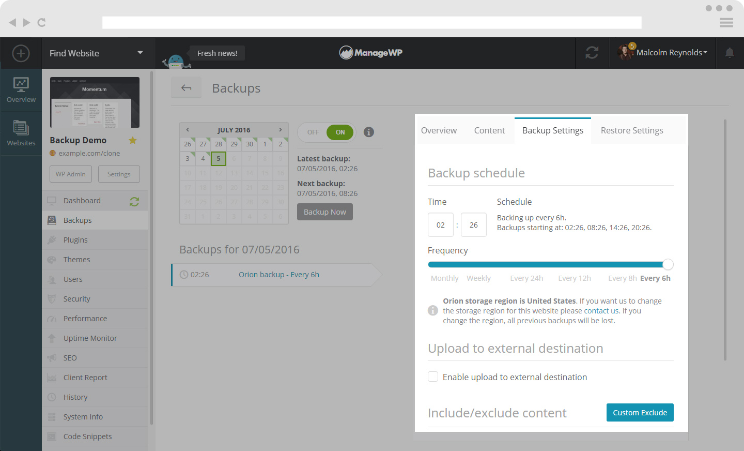Click the settings panel scrollbar

tap(725, 240)
